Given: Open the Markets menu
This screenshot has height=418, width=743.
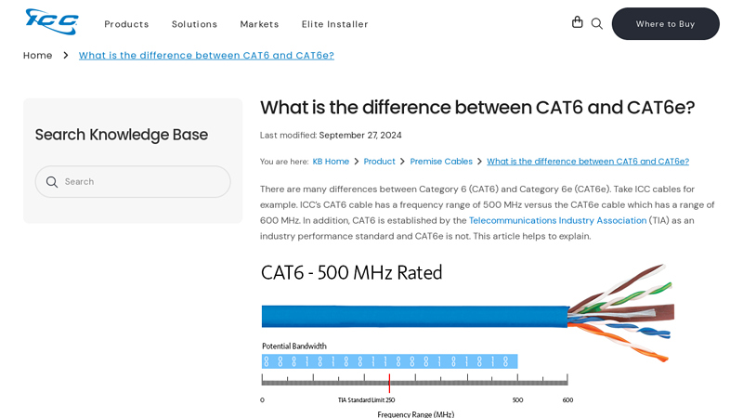Looking at the screenshot, I should [x=259, y=24].
